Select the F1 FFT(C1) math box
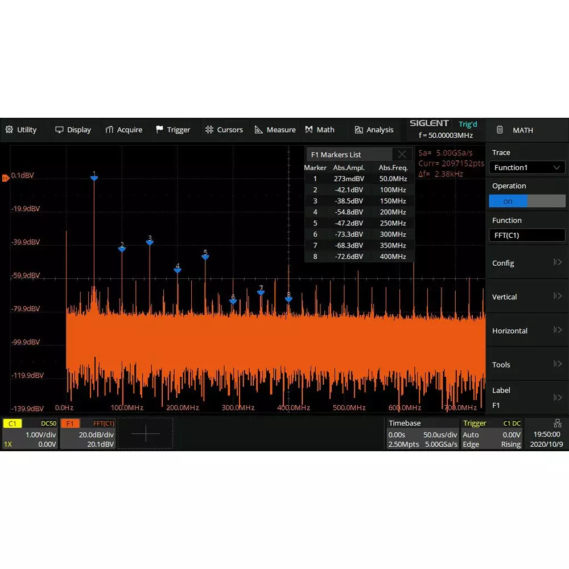The image size is (569, 569). tap(88, 434)
